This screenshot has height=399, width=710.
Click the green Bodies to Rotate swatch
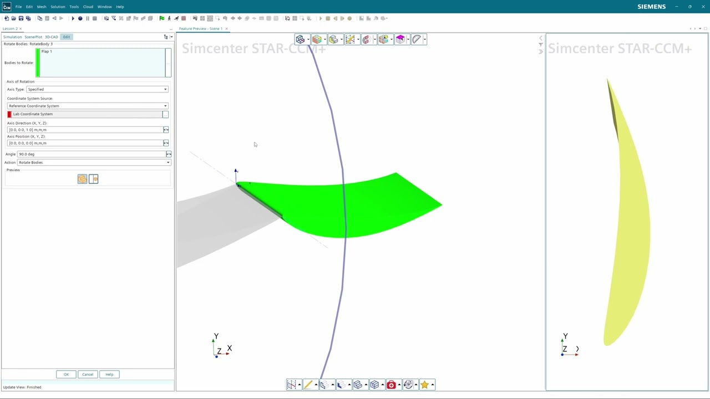tap(38, 63)
